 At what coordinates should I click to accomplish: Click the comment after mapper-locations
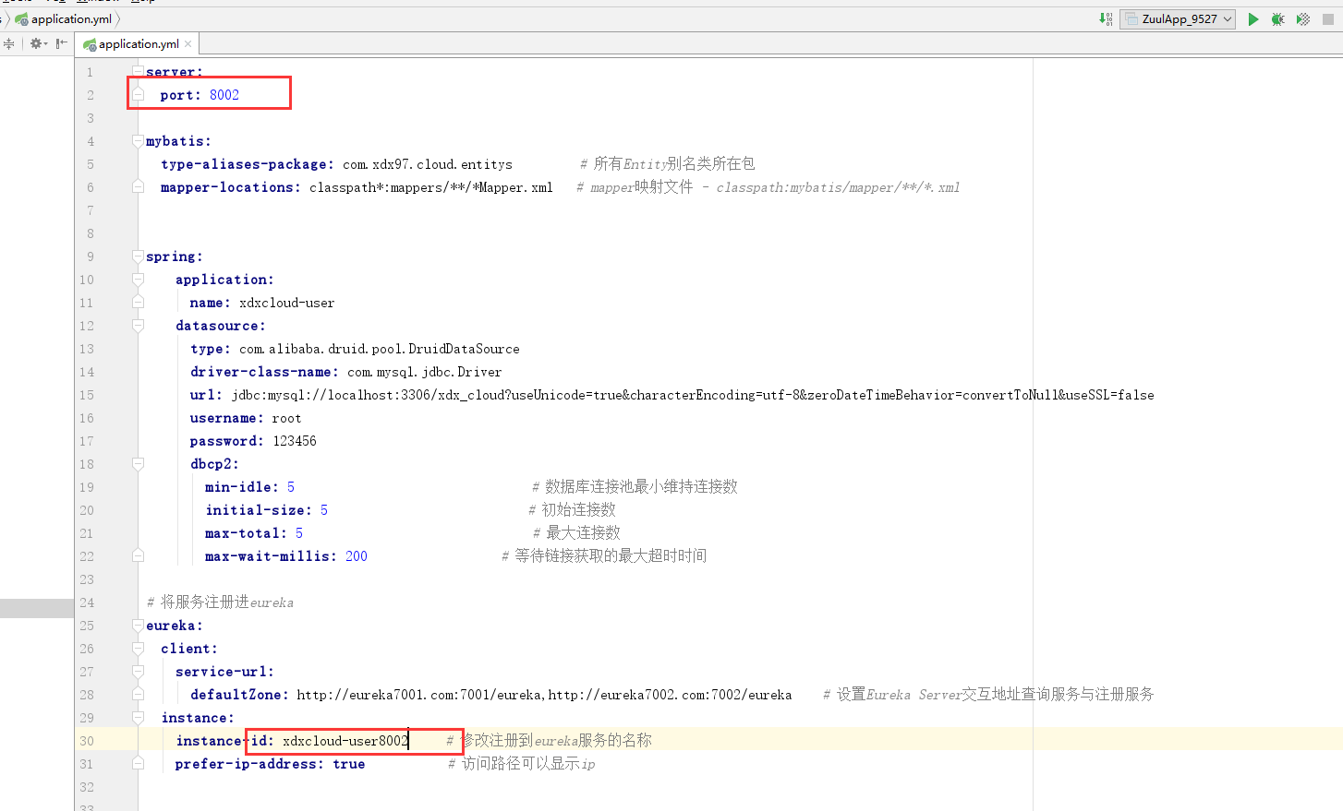[x=768, y=187]
